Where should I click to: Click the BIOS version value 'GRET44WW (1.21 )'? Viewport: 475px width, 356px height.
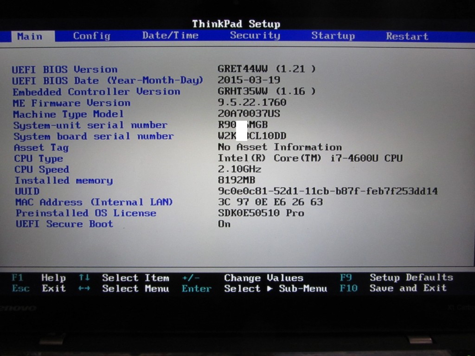[267, 69]
